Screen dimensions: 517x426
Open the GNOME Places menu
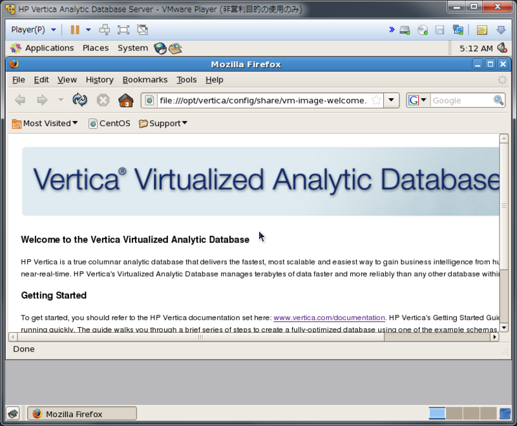(96, 48)
